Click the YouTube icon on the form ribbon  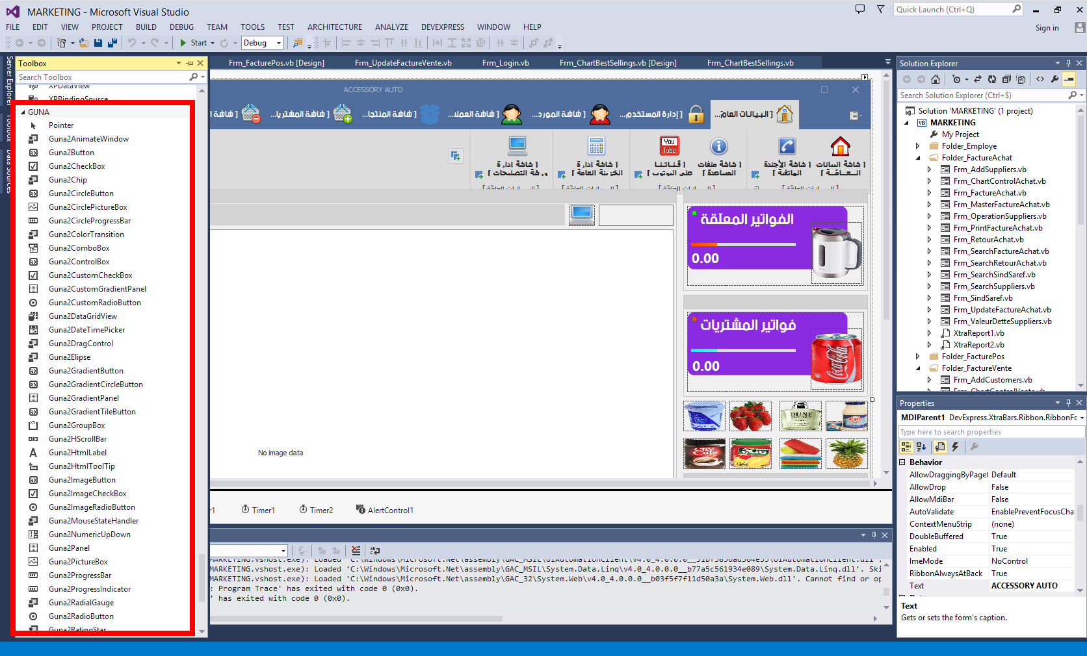[669, 145]
